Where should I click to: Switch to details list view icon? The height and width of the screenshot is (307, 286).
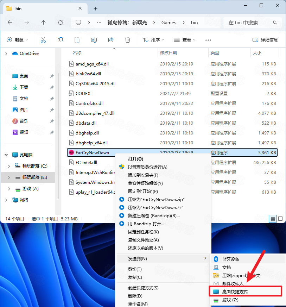point(273,219)
